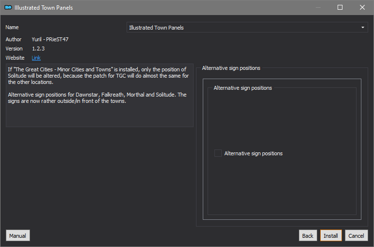Click the version number 1.2.3
The height and width of the screenshot is (247, 374).
pos(38,49)
